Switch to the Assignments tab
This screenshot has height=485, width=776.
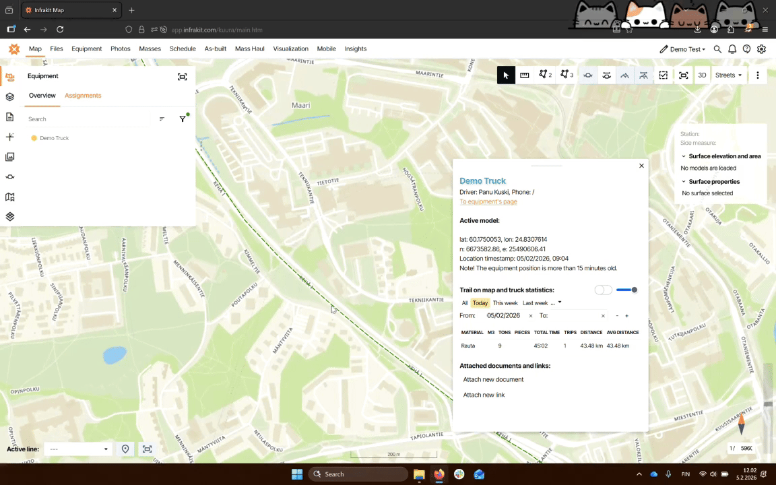(x=83, y=96)
